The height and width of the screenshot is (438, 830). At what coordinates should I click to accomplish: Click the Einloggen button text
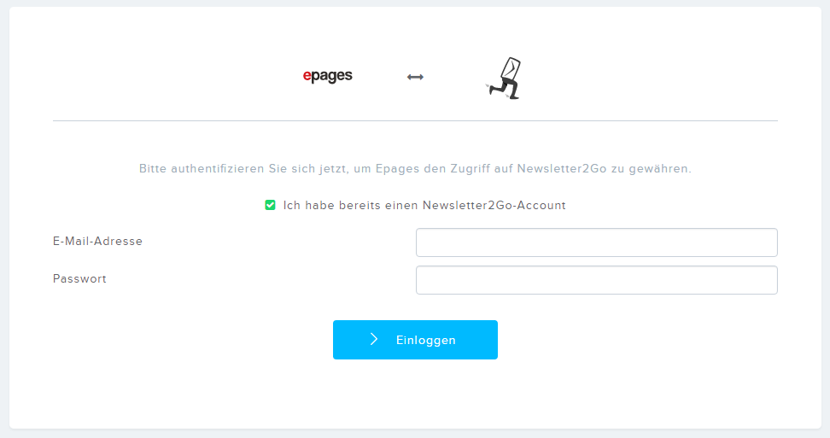coord(425,340)
